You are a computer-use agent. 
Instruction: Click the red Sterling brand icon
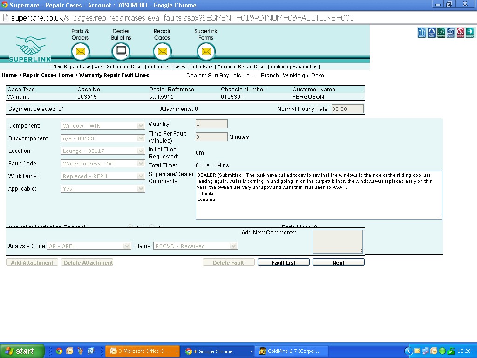coord(460,33)
